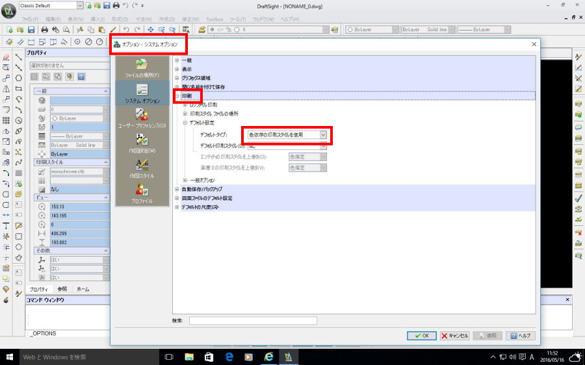
Task: Click the OK button
Action: tap(422, 336)
